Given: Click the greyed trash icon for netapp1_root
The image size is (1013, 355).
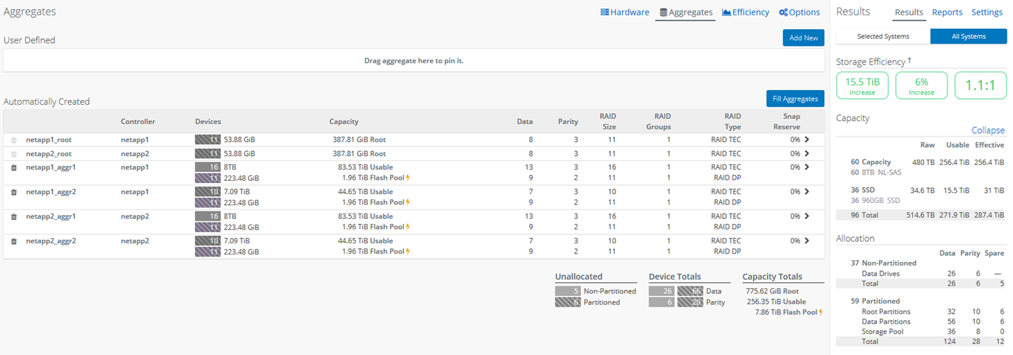Looking at the screenshot, I should (14, 140).
